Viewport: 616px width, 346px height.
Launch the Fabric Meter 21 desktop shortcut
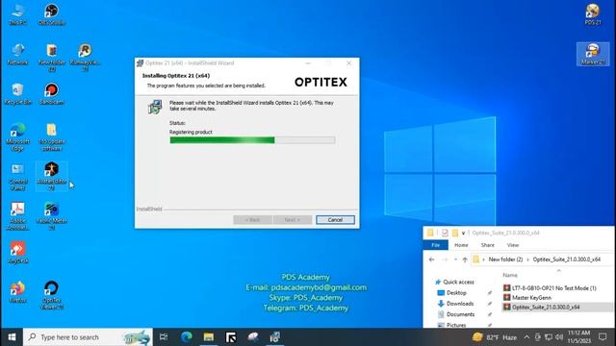tap(51, 216)
